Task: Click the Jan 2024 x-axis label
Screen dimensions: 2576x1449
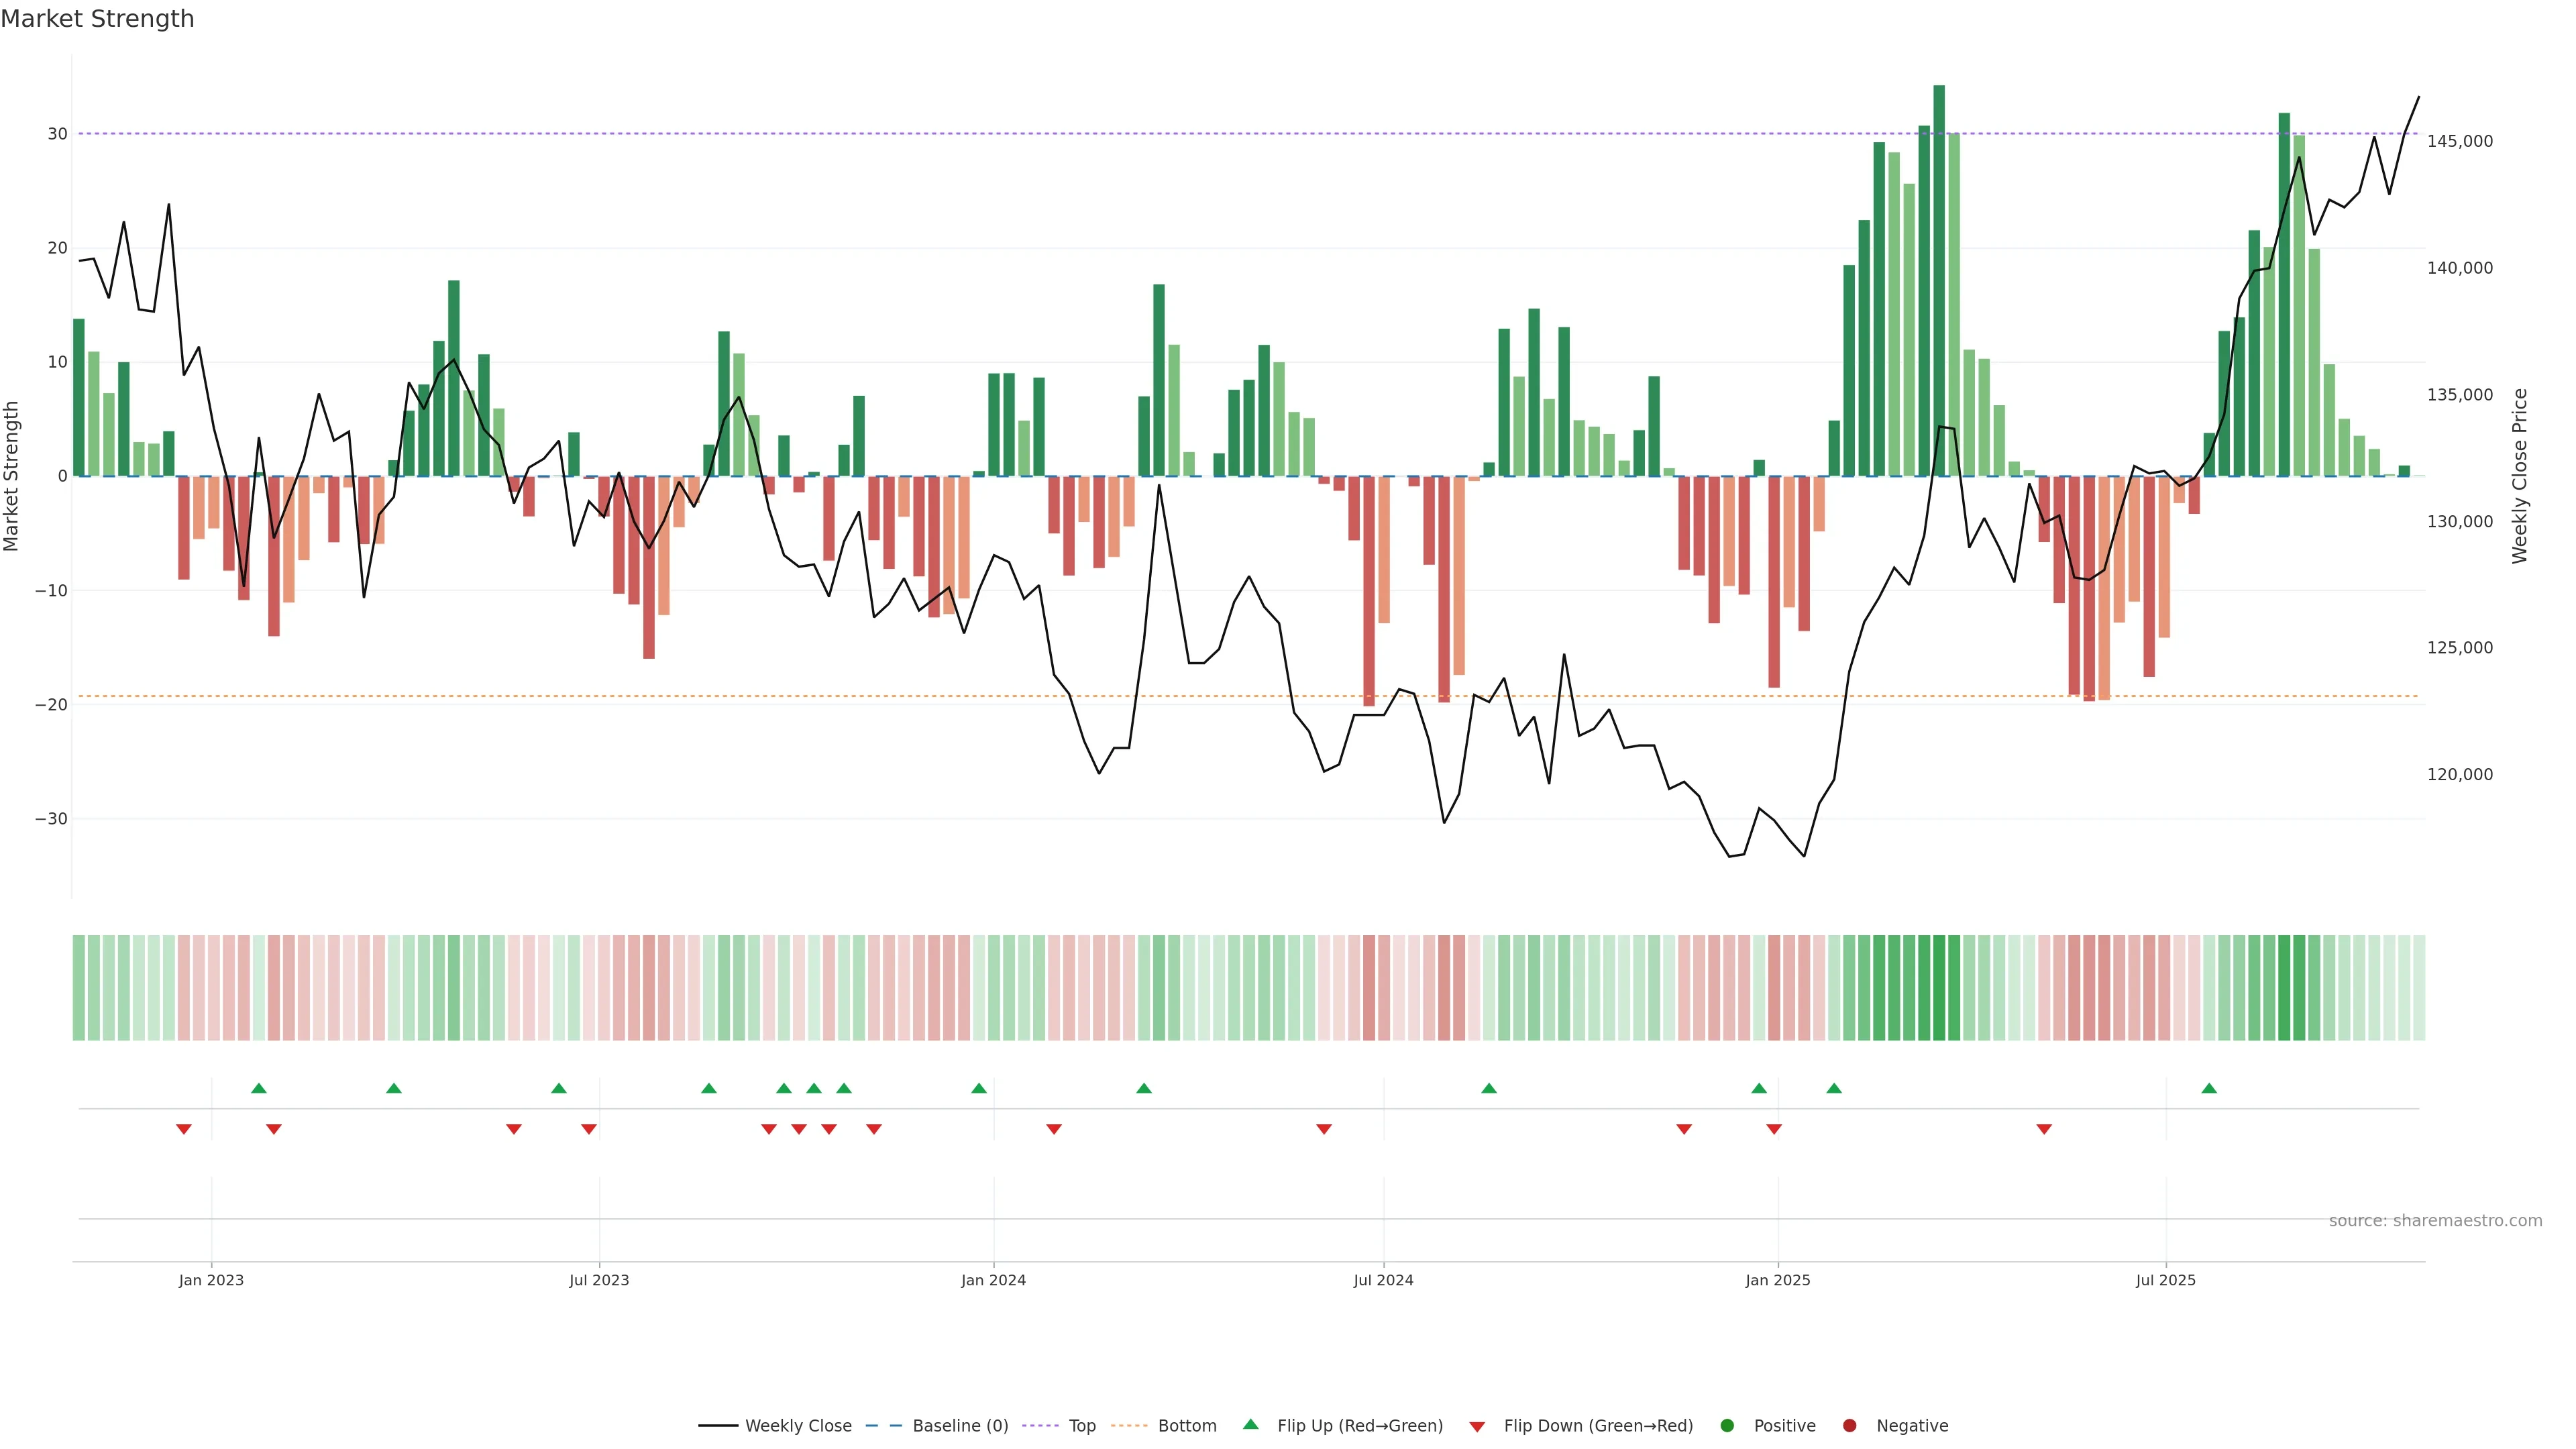Action: 993,1280
